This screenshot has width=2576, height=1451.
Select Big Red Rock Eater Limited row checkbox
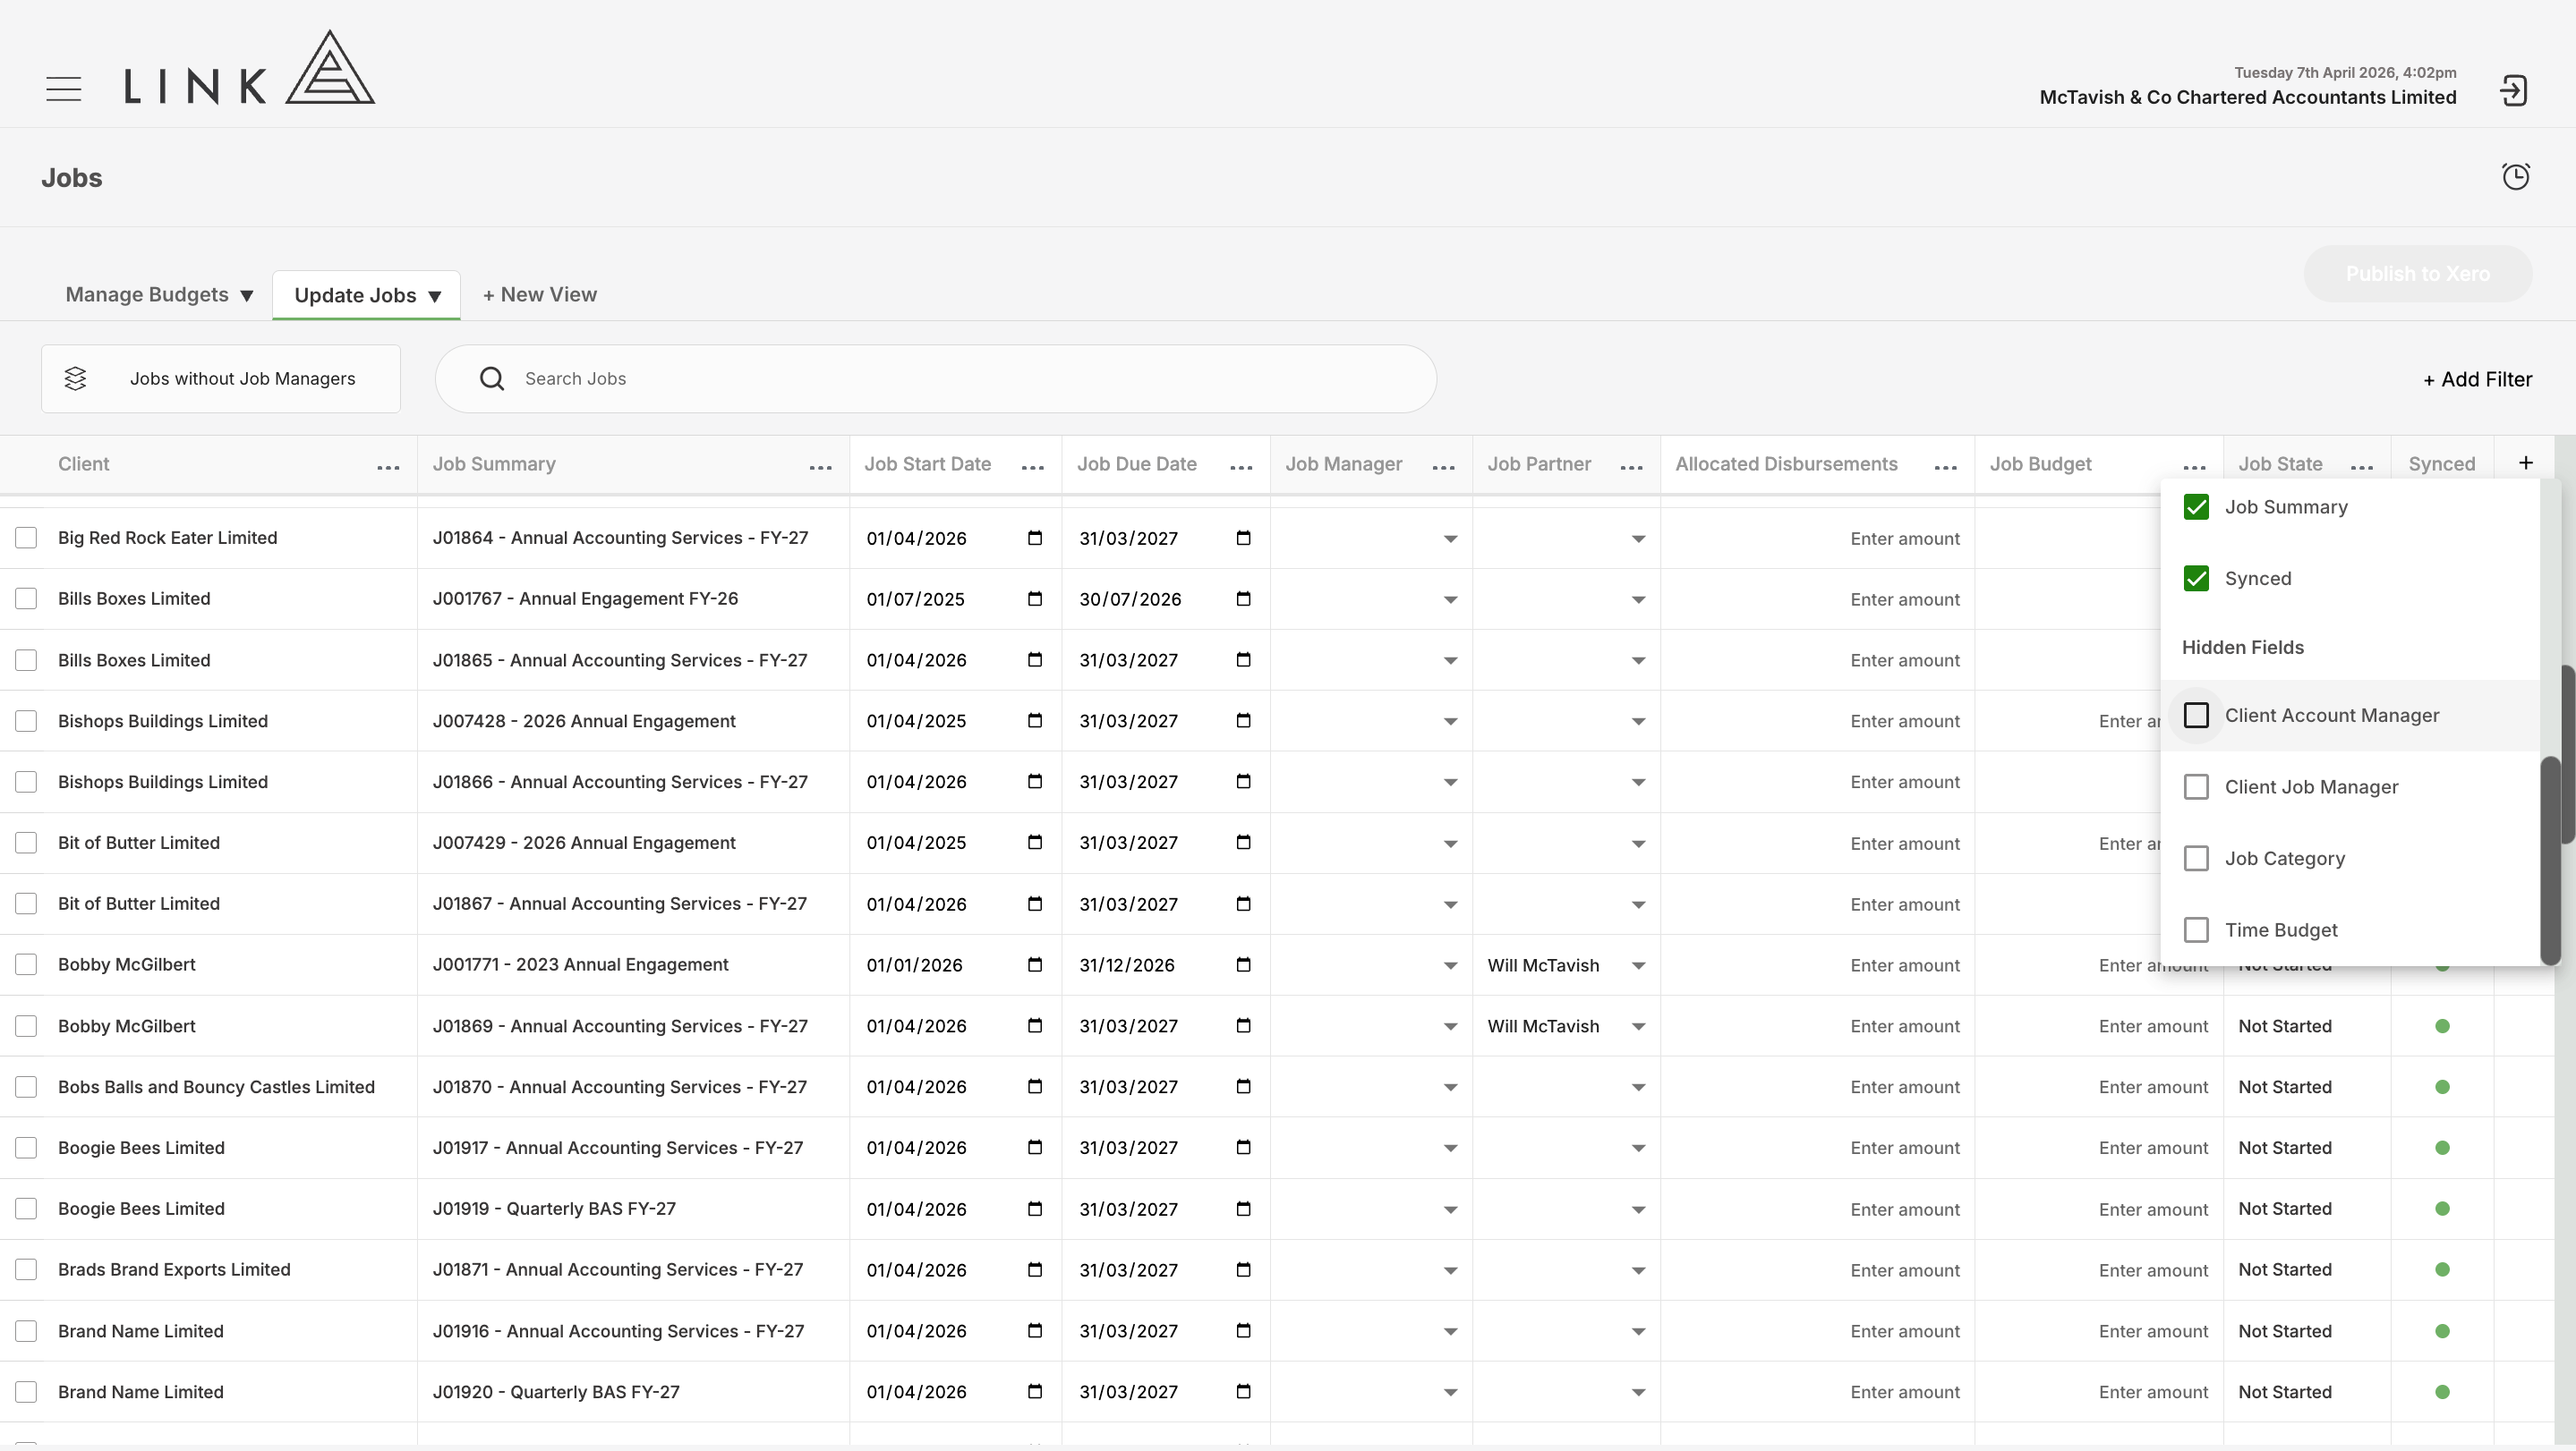click(26, 538)
